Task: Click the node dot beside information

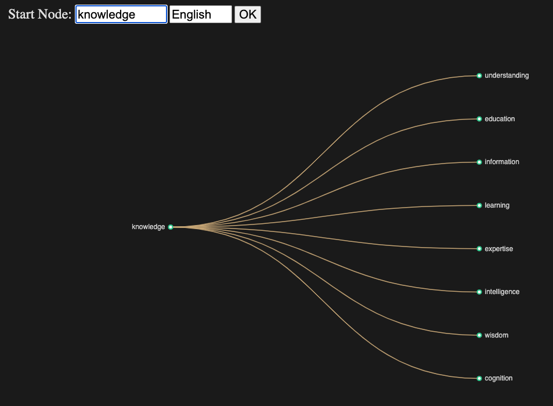Action: (479, 162)
